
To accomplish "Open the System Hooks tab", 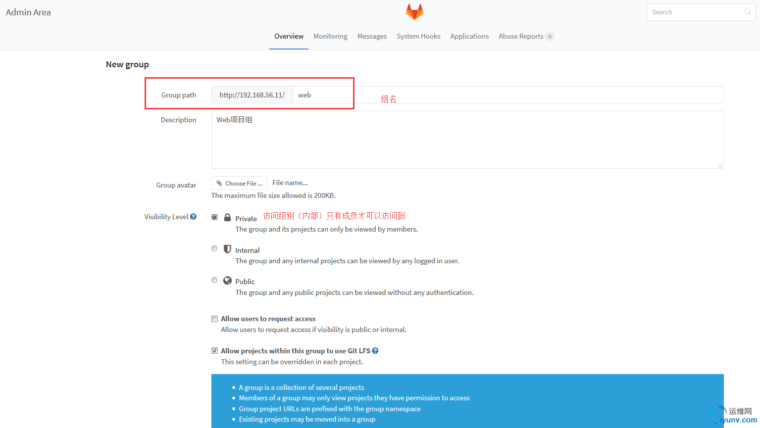I will click(x=418, y=36).
